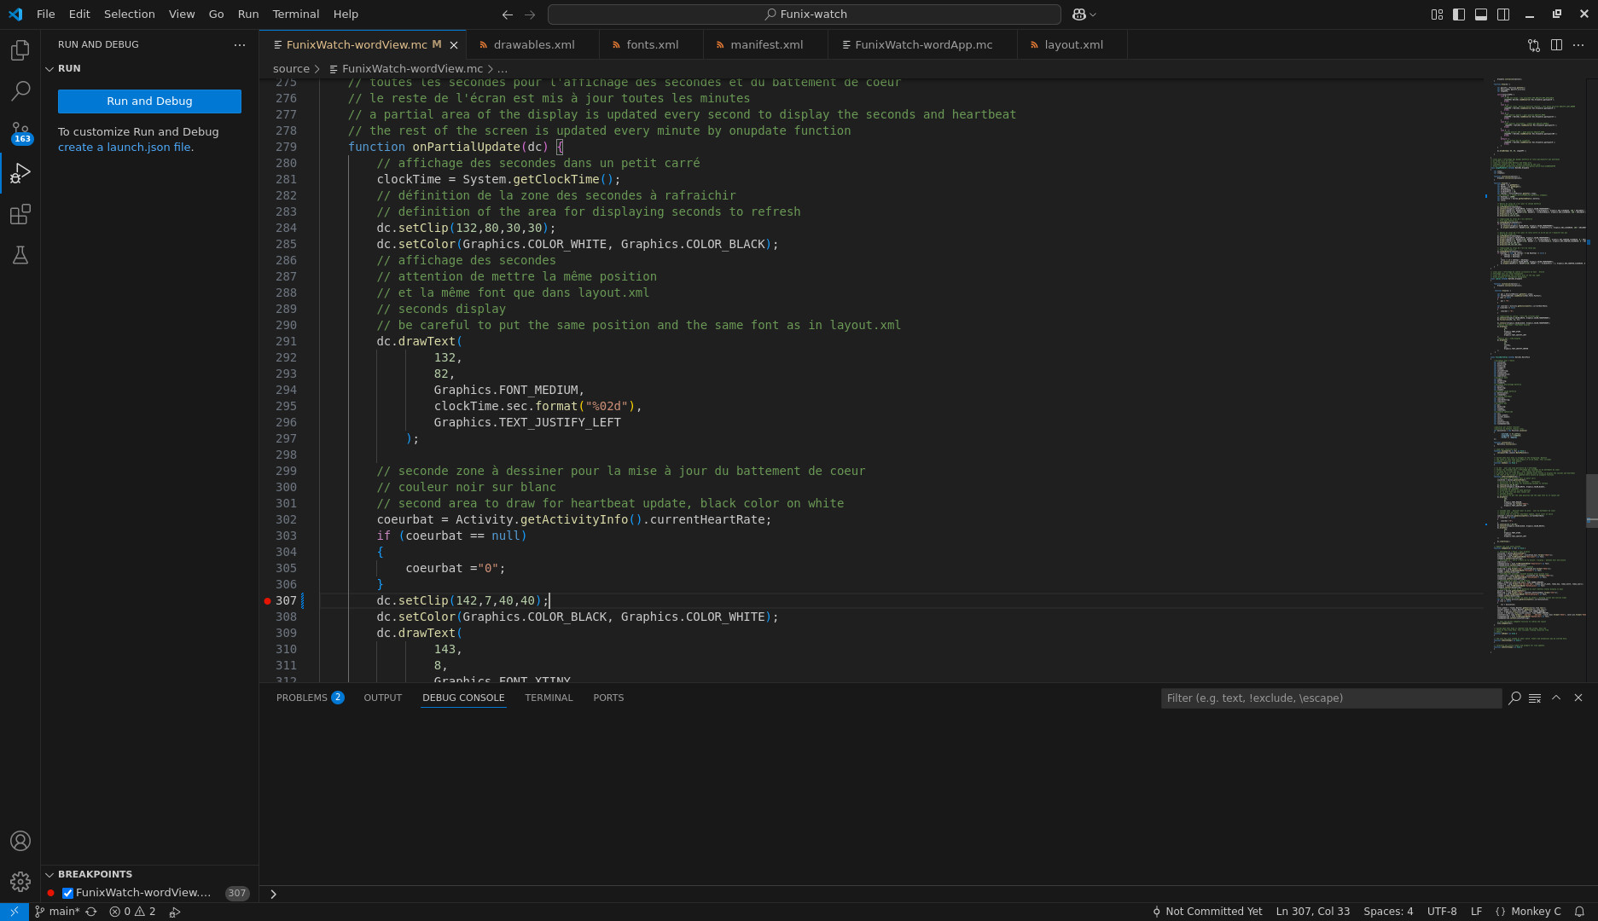Switch to the layout.xml tab

pyautogui.click(x=1072, y=45)
